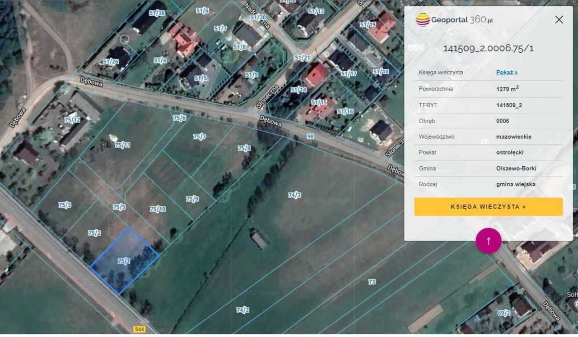Click the Gmina value Olszewo-Borki

(516, 168)
